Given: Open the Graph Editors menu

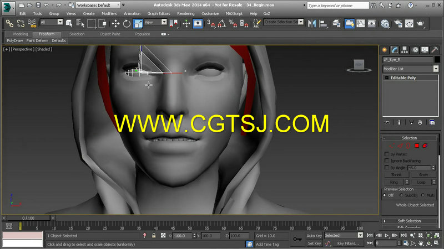Looking at the screenshot, I should pos(159,13).
